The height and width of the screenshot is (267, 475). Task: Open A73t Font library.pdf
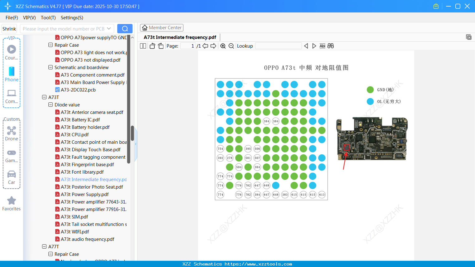(82, 172)
